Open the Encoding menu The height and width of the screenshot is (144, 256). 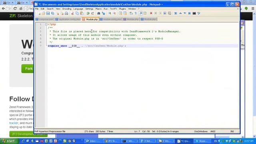67,9
